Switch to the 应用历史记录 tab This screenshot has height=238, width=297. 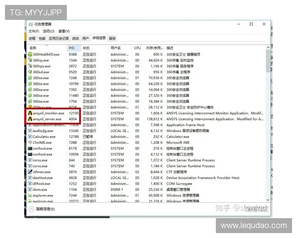tap(59, 38)
